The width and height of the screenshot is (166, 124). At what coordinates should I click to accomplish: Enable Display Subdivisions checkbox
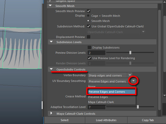pyautogui.click(x=89, y=48)
